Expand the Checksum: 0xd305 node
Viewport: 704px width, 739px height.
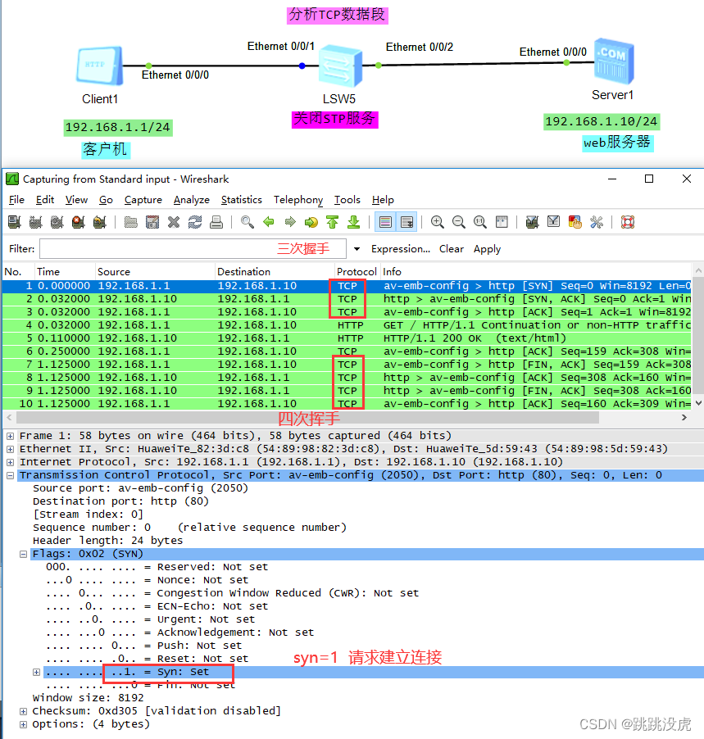click(23, 711)
